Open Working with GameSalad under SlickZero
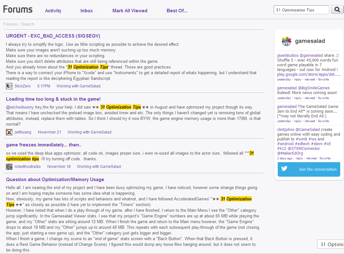This screenshot has width=344, height=254. (x=78, y=86)
